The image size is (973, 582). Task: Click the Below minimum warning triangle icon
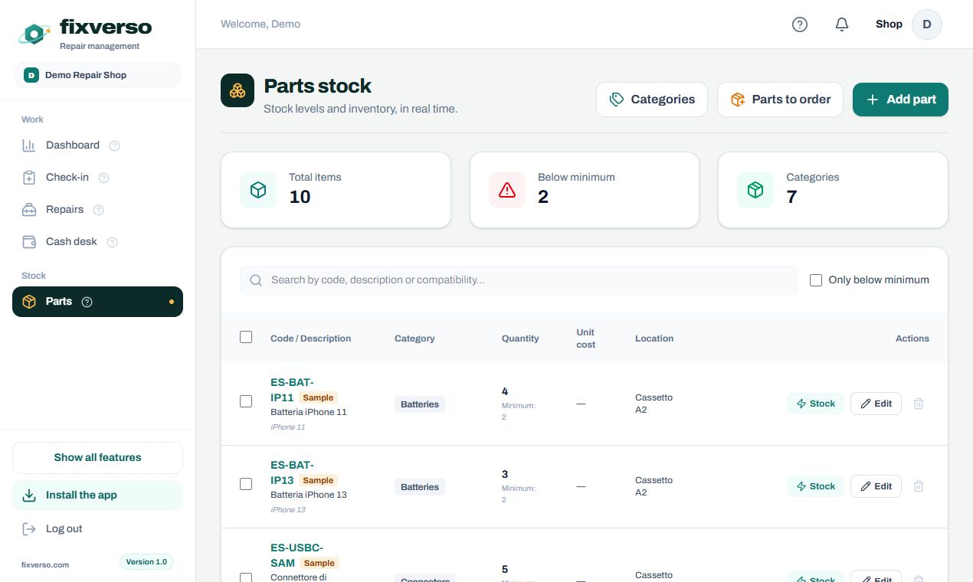[x=507, y=190]
